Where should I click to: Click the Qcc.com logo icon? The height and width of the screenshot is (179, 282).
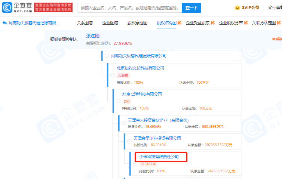[7, 7]
